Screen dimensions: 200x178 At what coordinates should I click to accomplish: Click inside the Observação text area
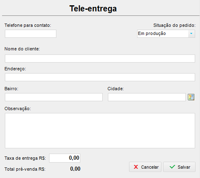point(100,130)
